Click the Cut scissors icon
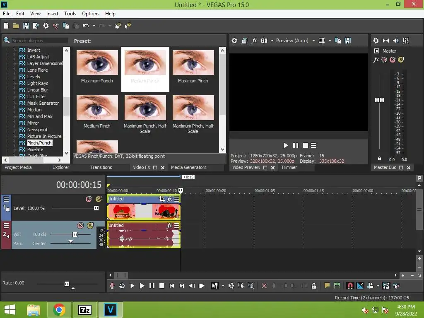 pos(56,26)
